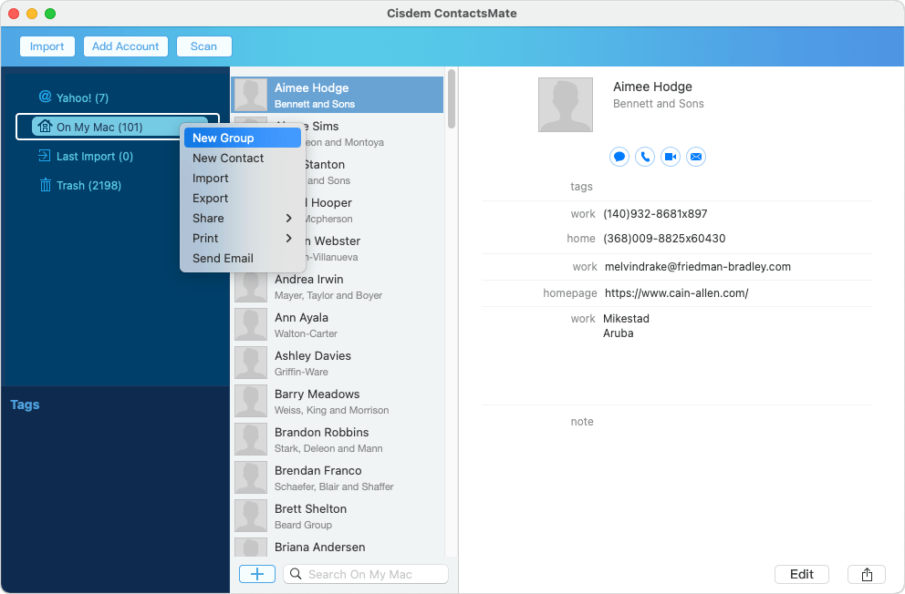905x594 pixels.
Task: Click the Search On My Mac field
Action: 366,574
